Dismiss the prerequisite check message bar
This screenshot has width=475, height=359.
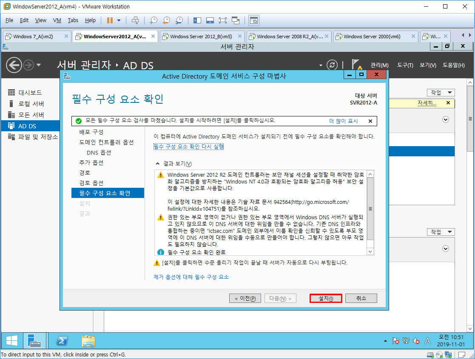(370, 121)
